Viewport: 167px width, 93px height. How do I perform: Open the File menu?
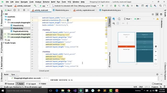pos(7,2)
